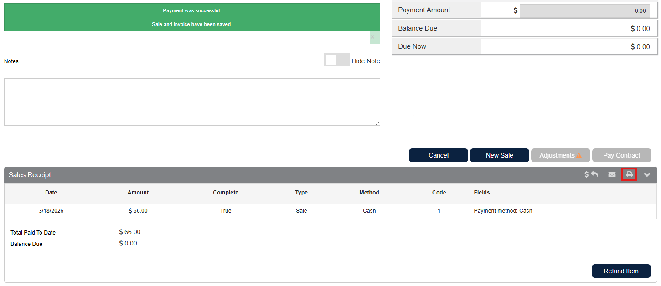Image resolution: width=661 pixels, height=286 pixels.
Task: Click the Pay Contract button
Action: [x=621, y=155]
